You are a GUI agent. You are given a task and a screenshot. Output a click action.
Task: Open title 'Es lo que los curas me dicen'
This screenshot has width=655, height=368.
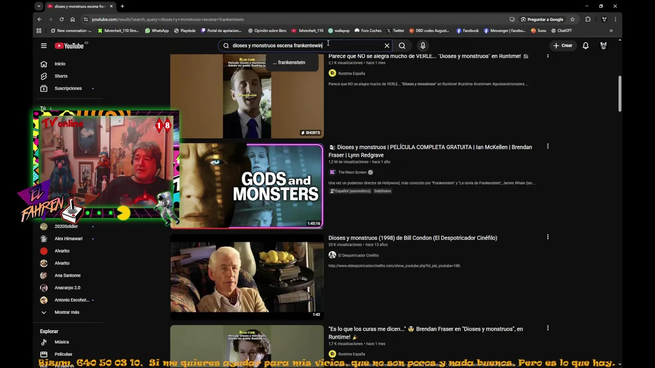tap(426, 333)
